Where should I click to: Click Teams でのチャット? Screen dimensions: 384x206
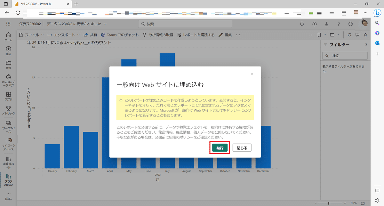point(120,35)
